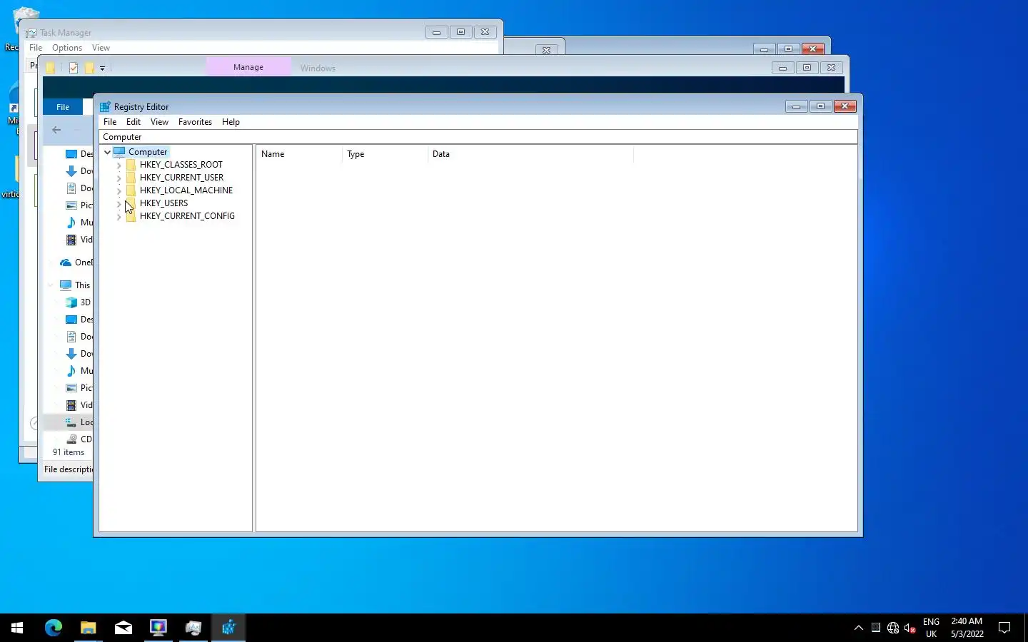Select the HKEY_CURRENT_CONFIG key label
Screen dimensions: 1028x642
tap(187, 216)
